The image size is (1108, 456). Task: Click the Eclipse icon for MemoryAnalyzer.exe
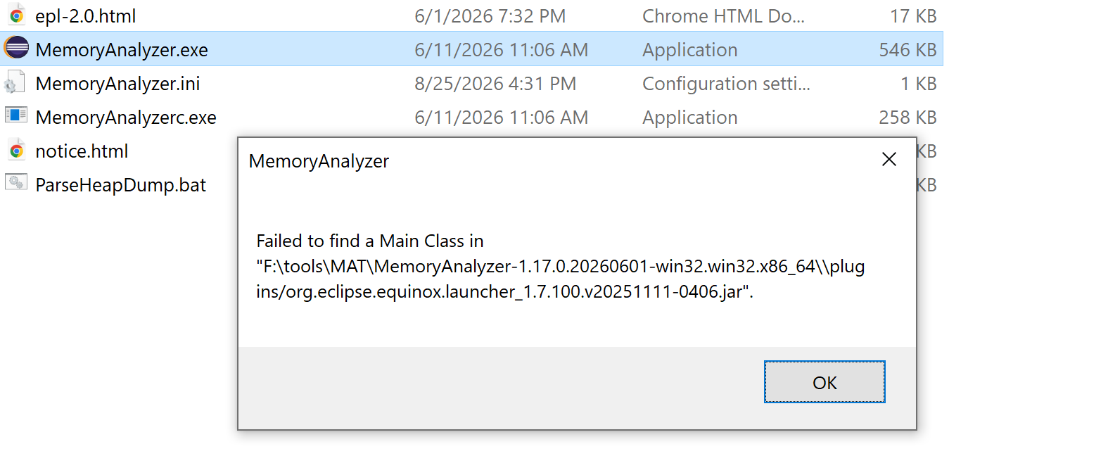click(x=16, y=48)
